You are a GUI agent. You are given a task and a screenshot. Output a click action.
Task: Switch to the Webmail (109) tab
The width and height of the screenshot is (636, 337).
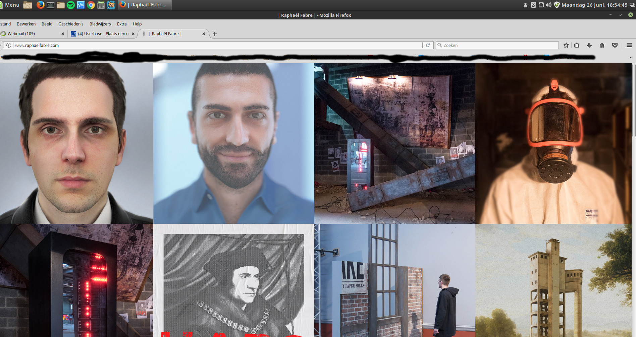[x=21, y=34]
